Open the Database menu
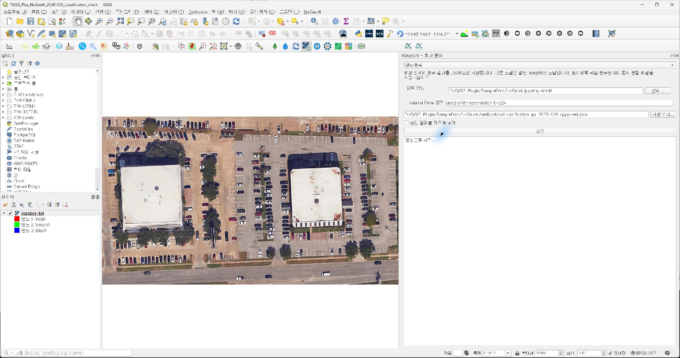The image size is (680, 358). 198,12
